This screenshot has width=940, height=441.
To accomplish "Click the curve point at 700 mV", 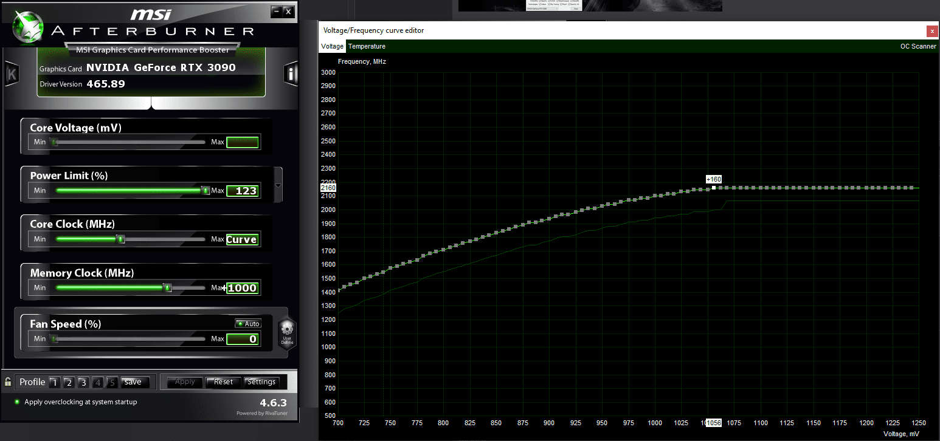I will tap(338, 289).
